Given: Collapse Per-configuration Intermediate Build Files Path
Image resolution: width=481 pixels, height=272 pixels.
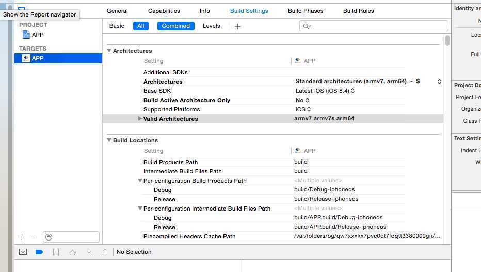Looking at the screenshot, I should pos(140,208).
